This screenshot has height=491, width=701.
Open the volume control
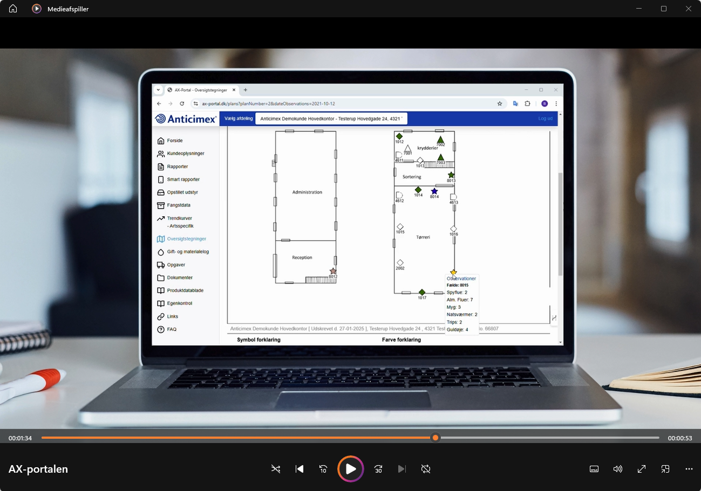(x=618, y=469)
